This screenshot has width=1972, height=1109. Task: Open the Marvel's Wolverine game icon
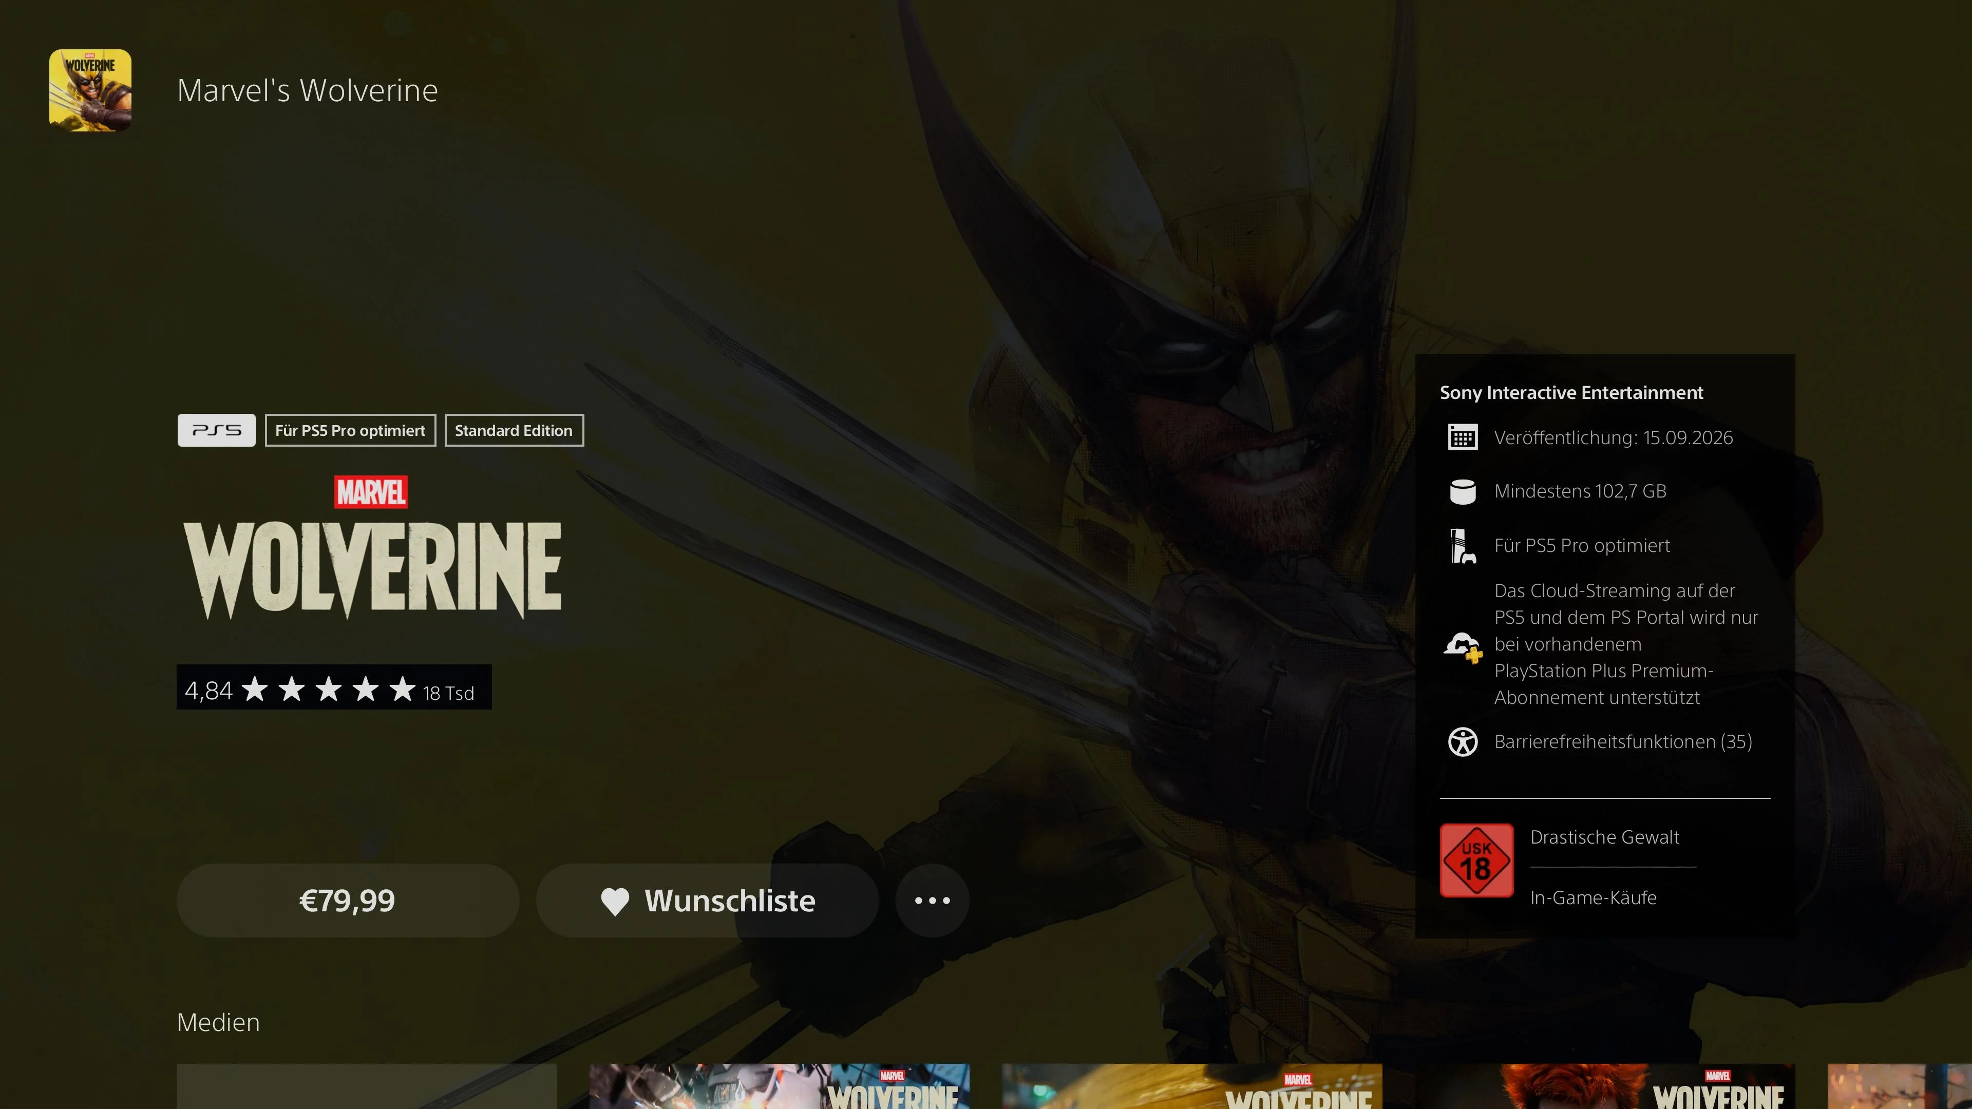90,90
